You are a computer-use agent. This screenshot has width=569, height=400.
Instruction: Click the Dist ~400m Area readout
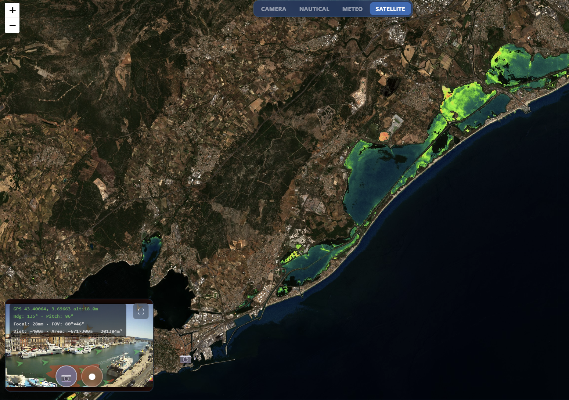point(68,331)
